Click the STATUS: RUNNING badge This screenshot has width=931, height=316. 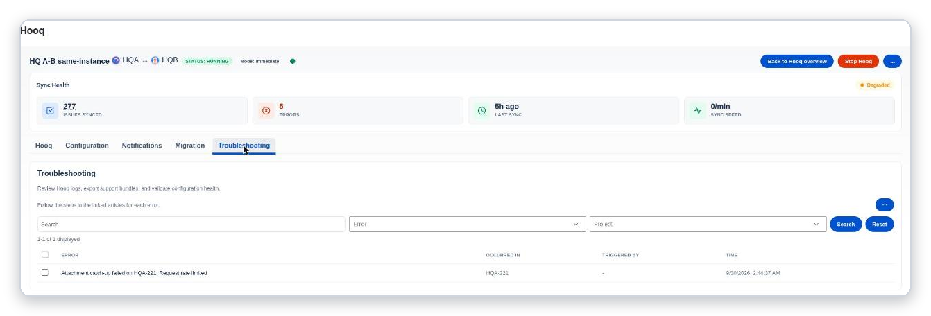[207, 61]
